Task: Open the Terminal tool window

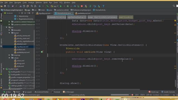Action: pos(56,92)
